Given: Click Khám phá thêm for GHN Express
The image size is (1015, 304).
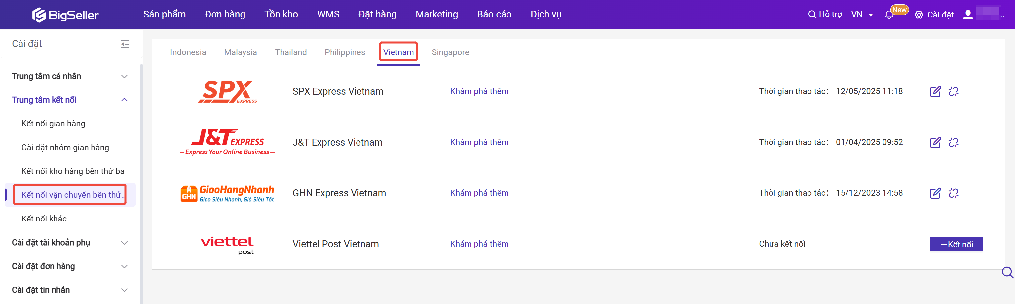Looking at the screenshot, I should (x=479, y=193).
